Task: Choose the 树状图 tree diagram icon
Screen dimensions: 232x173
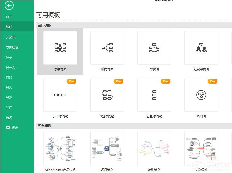Action: tap(154, 48)
